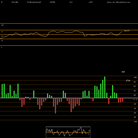The image size is (138, 138).
Task: Click the histogram axis label -40
Action: pos(135,108)
